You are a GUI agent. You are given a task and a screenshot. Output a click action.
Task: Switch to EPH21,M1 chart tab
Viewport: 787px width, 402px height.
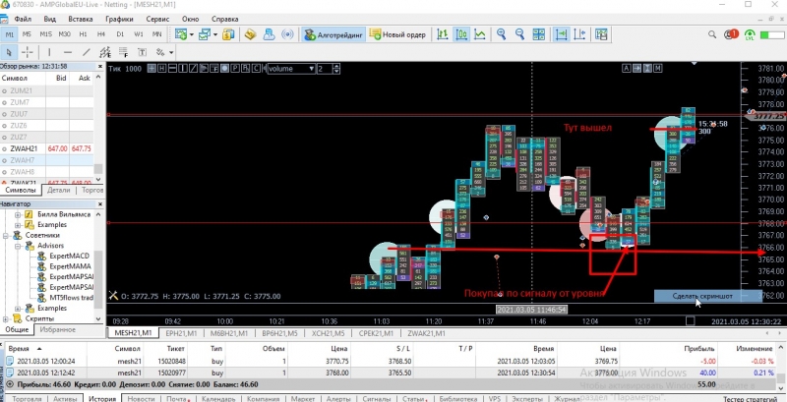coord(181,333)
